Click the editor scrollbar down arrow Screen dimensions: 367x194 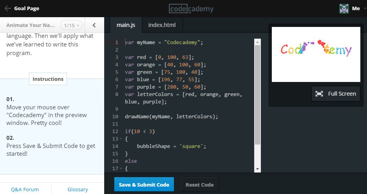click(x=257, y=169)
